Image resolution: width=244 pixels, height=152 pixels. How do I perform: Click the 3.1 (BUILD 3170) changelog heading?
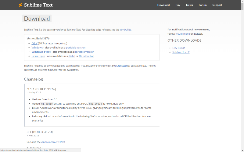coord(40,132)
